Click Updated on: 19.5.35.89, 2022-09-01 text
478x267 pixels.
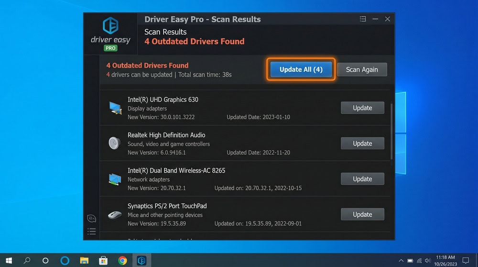258,223
